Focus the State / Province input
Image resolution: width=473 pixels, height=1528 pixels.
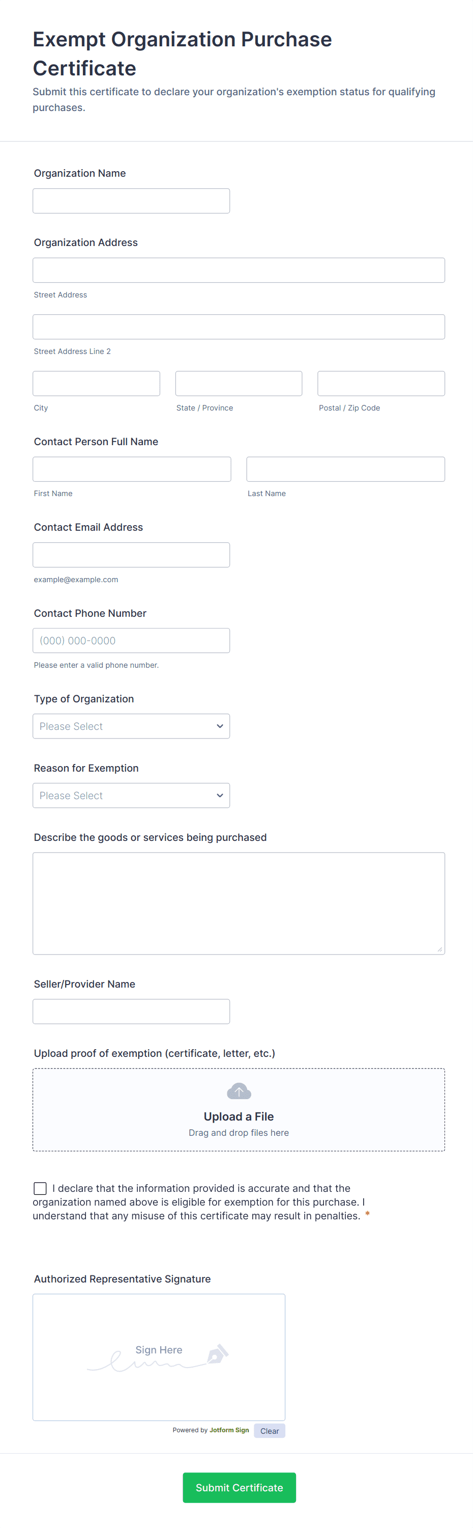click(239, 384)
